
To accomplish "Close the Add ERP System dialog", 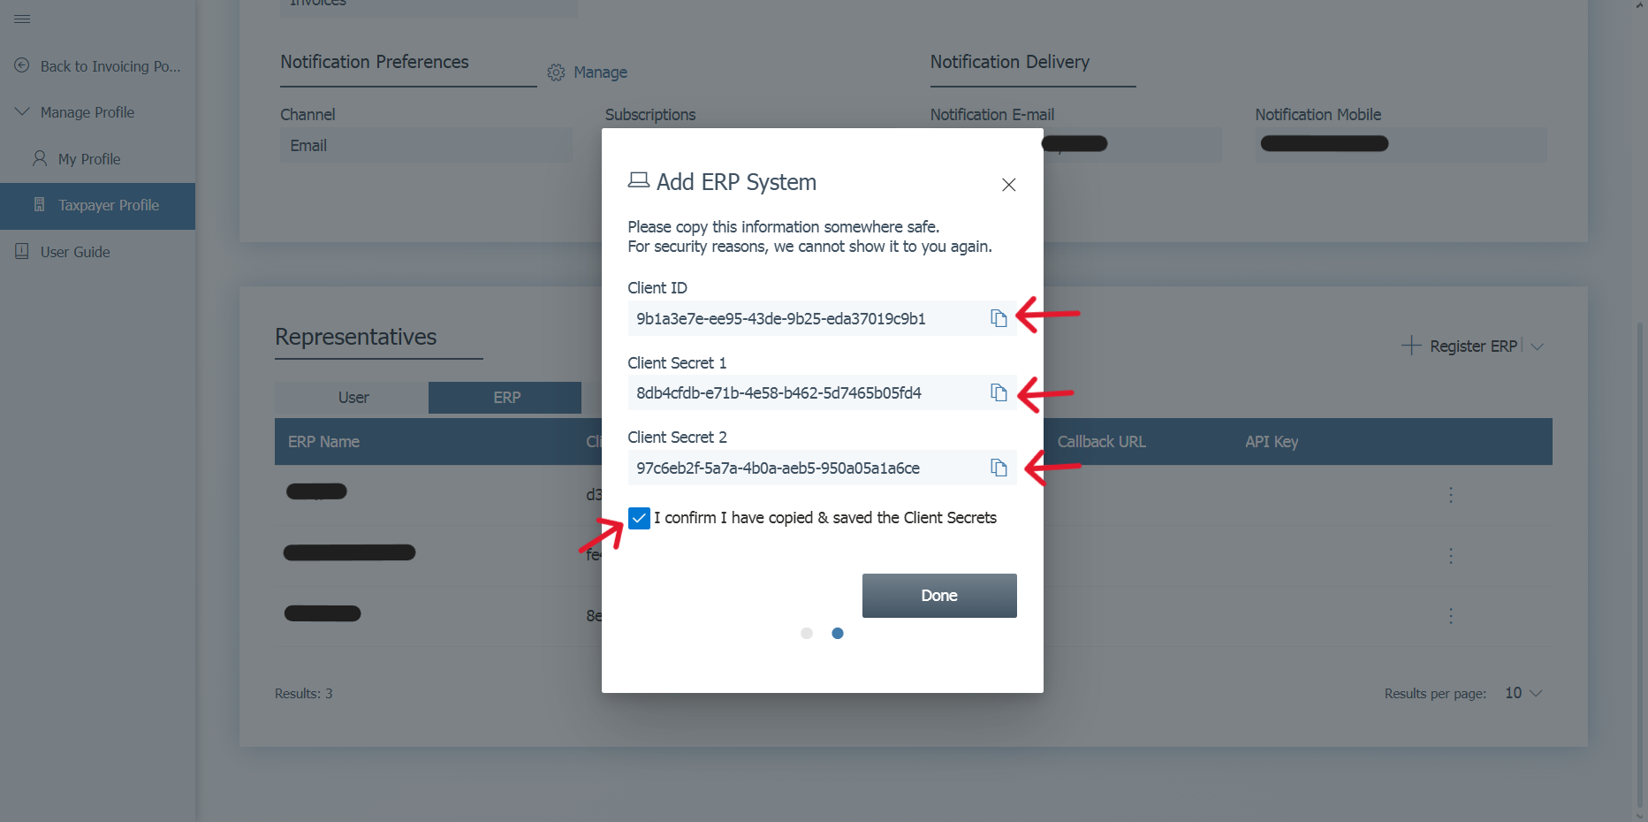I will 1008,185.
